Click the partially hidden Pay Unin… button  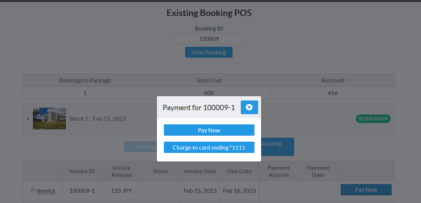coord(140,147)
